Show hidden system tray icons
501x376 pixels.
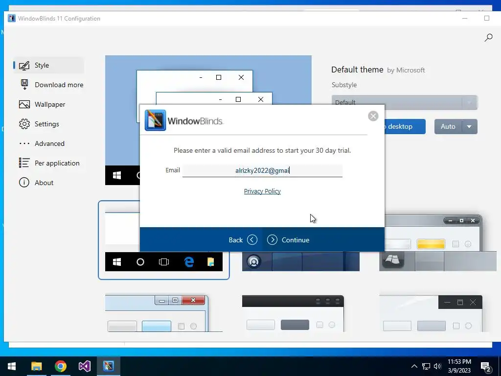point(414,366)
